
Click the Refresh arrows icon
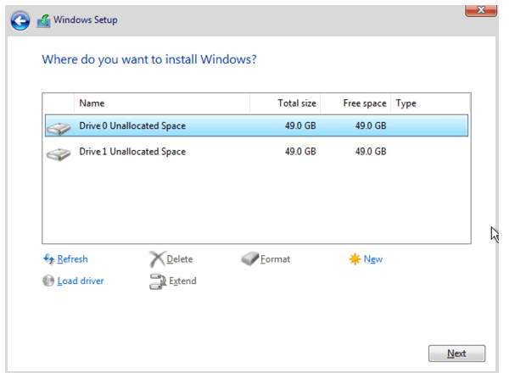48,259
